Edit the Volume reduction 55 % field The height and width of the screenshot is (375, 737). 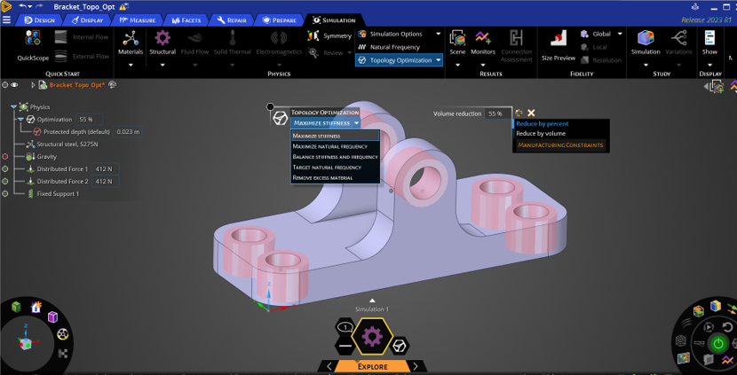(x=498, y=113)
